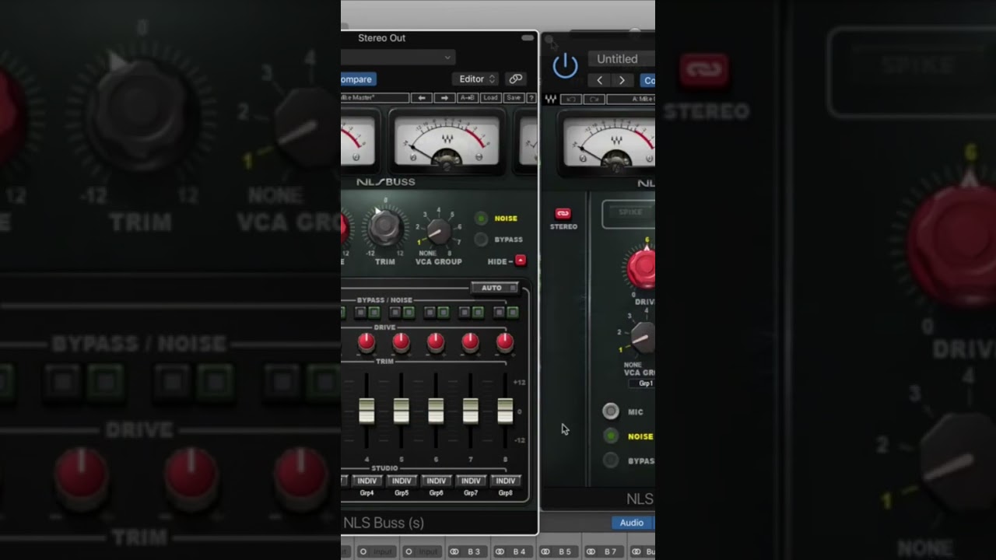Viewport: 996px width, 560px height.
Task: Toggle the bypass switch for group 6
Action: click(430, 313)
